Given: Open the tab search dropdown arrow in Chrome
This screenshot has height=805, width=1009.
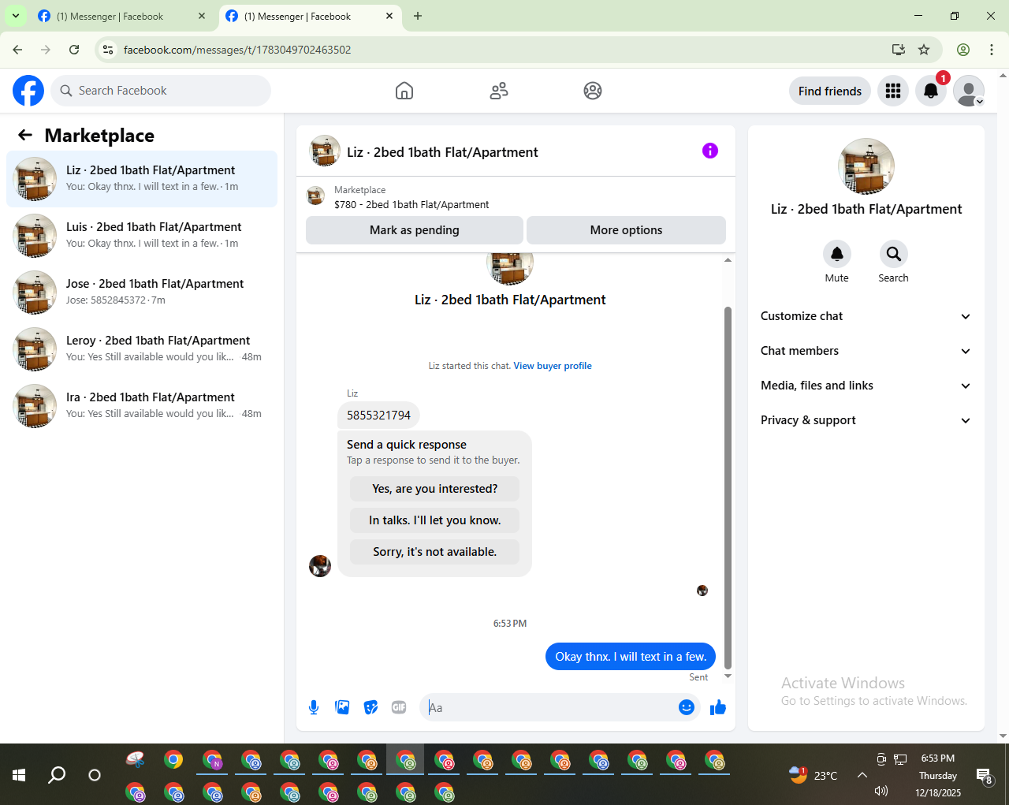Looking at the screenshot, I should pos(15,16).
